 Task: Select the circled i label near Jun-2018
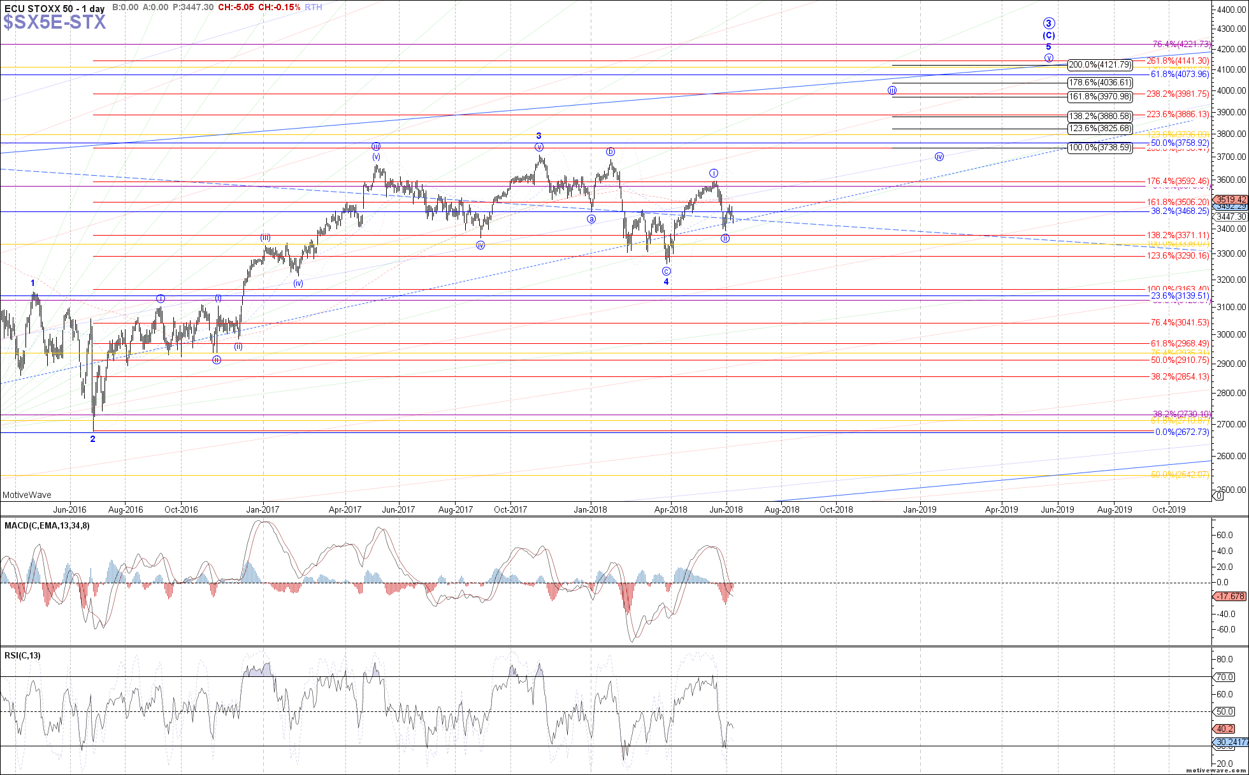[x=714, y=173]
